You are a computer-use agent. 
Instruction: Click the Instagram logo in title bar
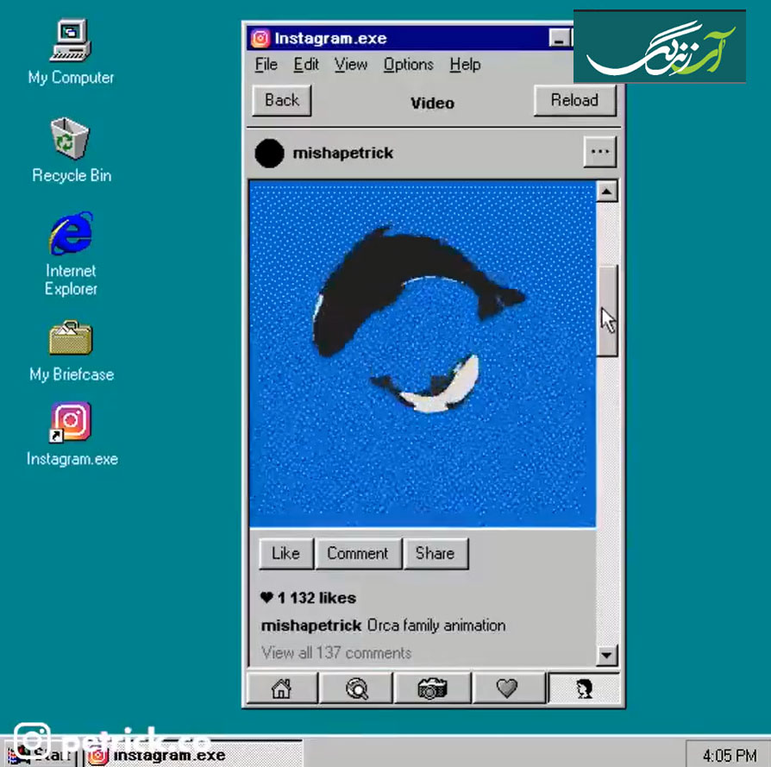260,38
